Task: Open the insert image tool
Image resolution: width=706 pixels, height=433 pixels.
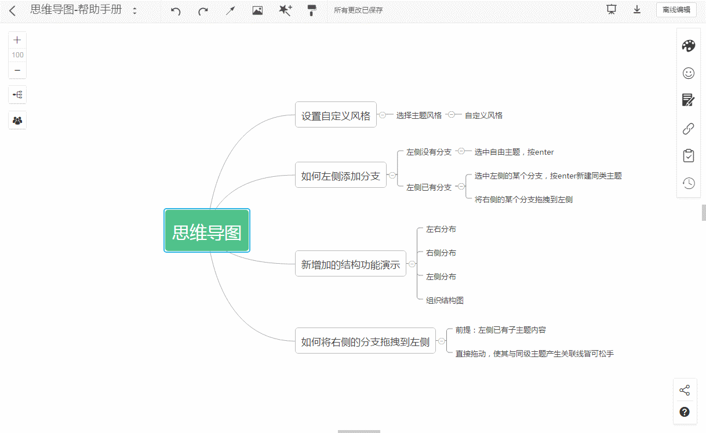Action: click(x=257, y=10)
